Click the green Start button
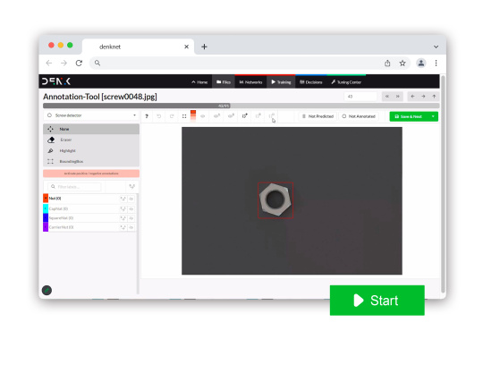483x365 pixels. tap(377, 301)
